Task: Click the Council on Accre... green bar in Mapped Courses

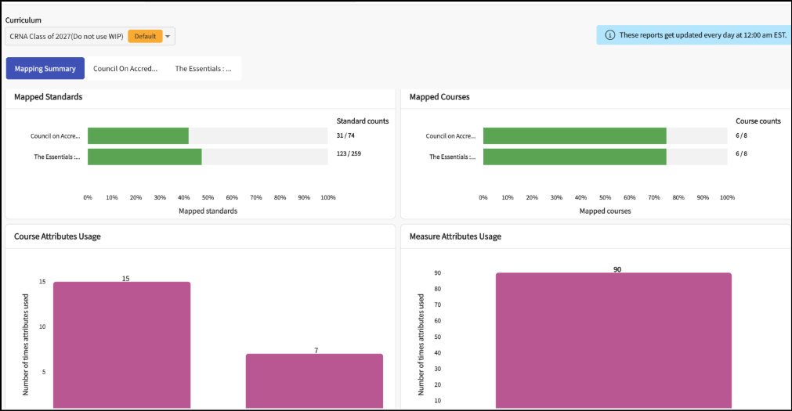Action: click(575, 135)
